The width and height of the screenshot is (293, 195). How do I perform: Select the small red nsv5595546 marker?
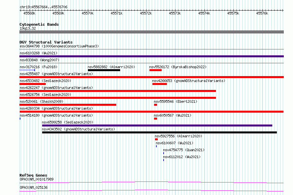[x=155, y=105]
